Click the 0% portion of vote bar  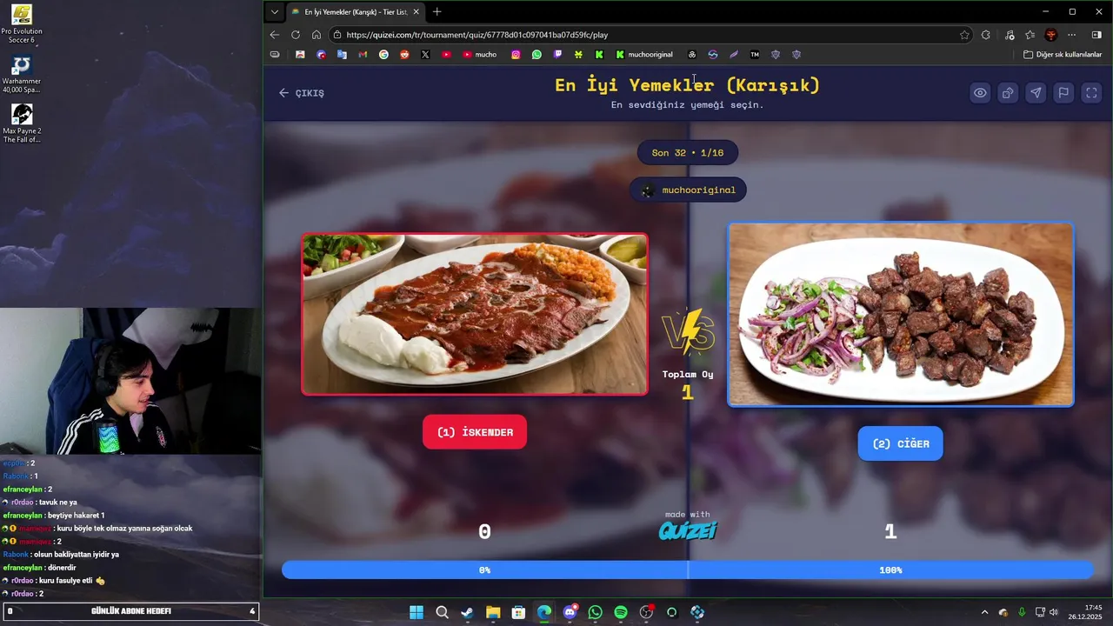484,570
